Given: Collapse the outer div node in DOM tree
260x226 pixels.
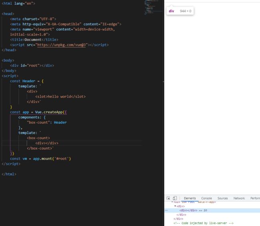Looking at the screenshot, I should pos(175,206).
